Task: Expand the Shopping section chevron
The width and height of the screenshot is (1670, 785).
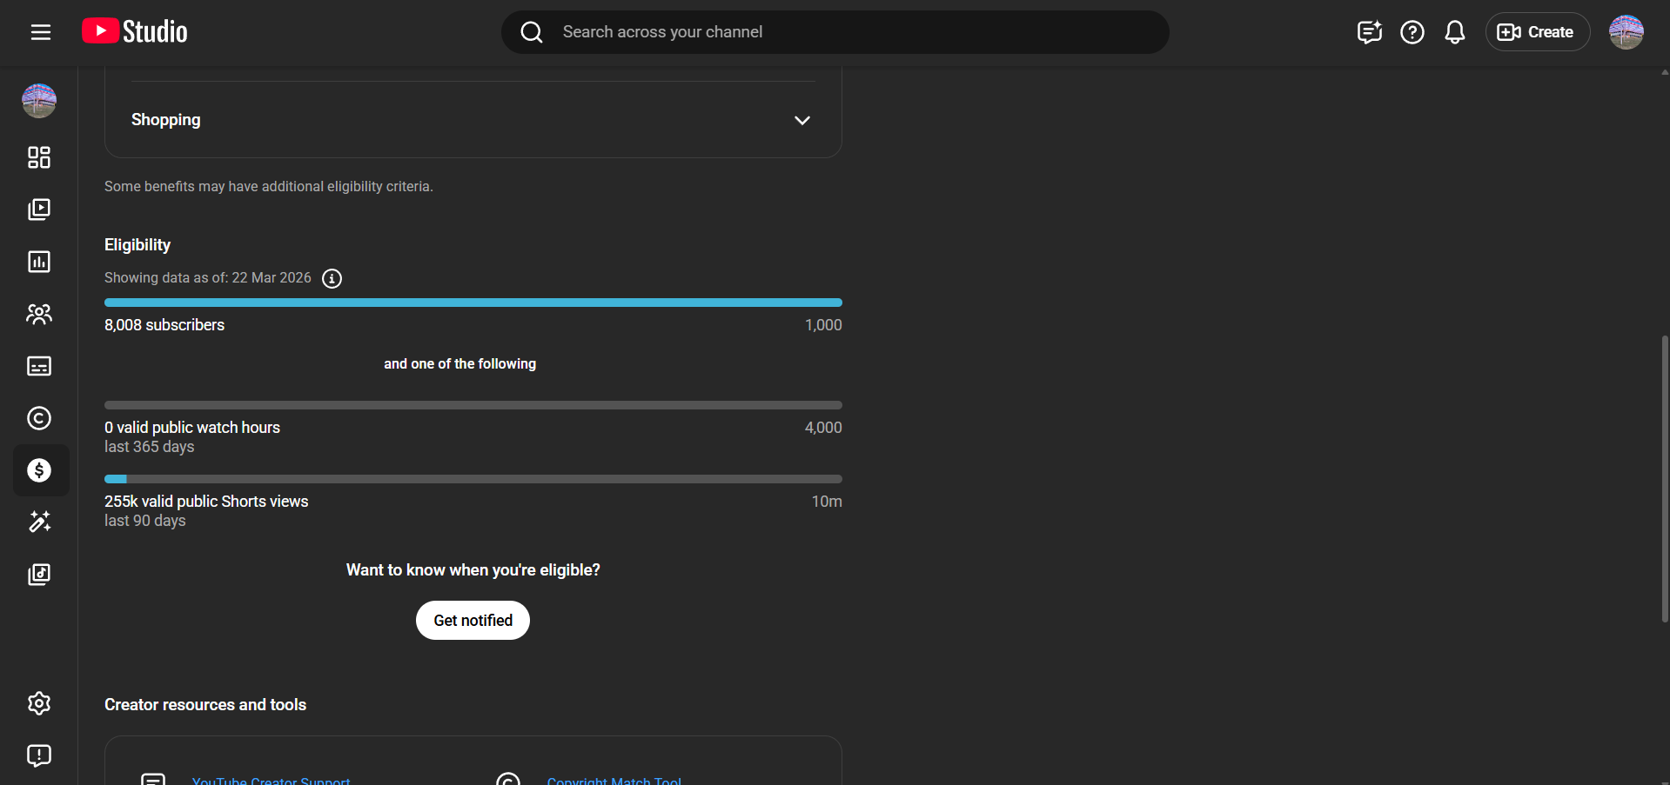Action: [x=801, y=120]
